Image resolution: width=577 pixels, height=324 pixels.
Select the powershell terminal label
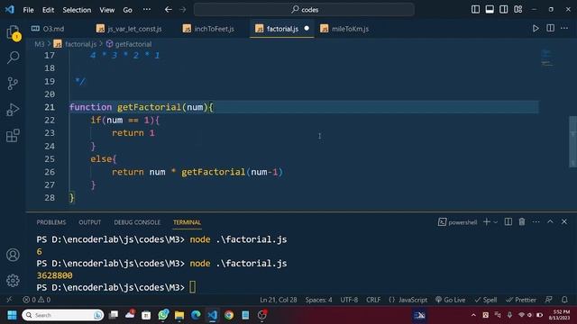[x=457, y=222]
